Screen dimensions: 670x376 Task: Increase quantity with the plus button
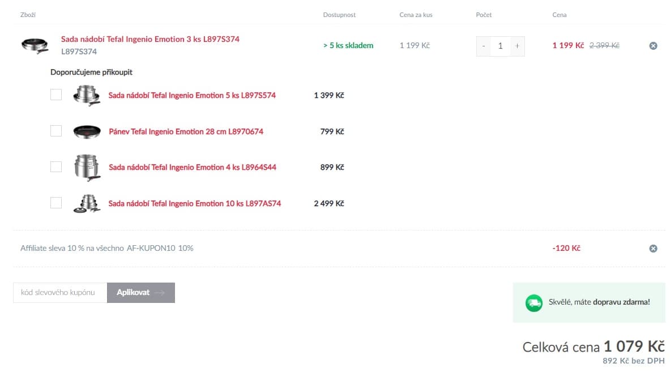click(x=517, y=46)
